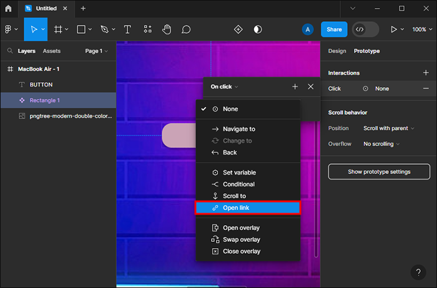Select the Text tool in toolbar

coord(127,29)
